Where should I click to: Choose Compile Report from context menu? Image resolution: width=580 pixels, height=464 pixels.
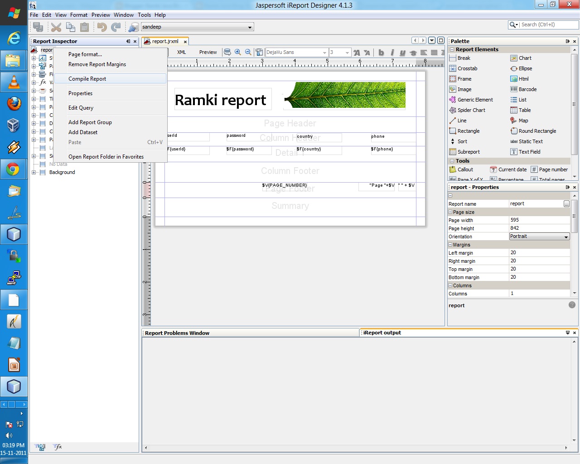(110, 79)
